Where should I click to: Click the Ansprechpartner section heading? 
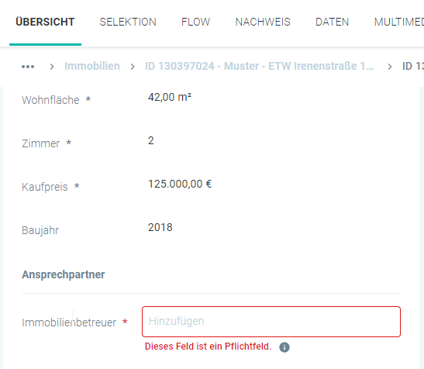pyautogui.click(x=64, y=274)
